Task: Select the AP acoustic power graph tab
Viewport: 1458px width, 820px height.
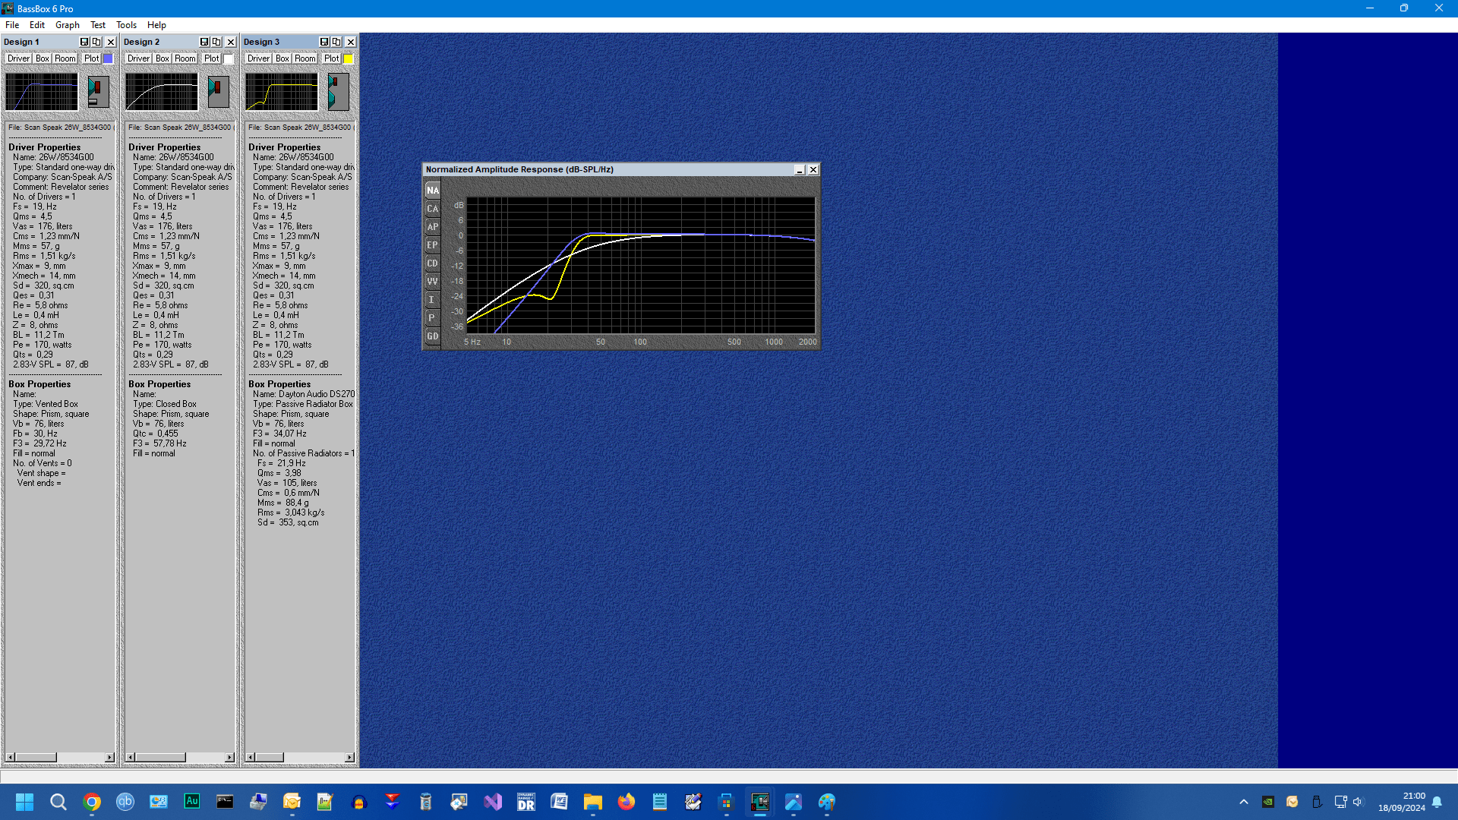Action: coord(432,227)
